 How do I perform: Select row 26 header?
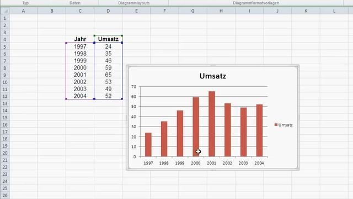5,195
